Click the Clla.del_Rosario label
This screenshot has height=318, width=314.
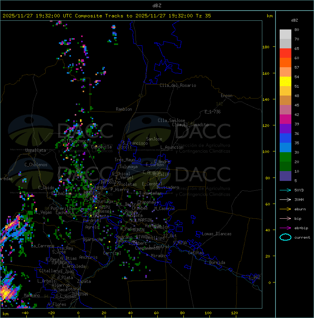[178, 85]
